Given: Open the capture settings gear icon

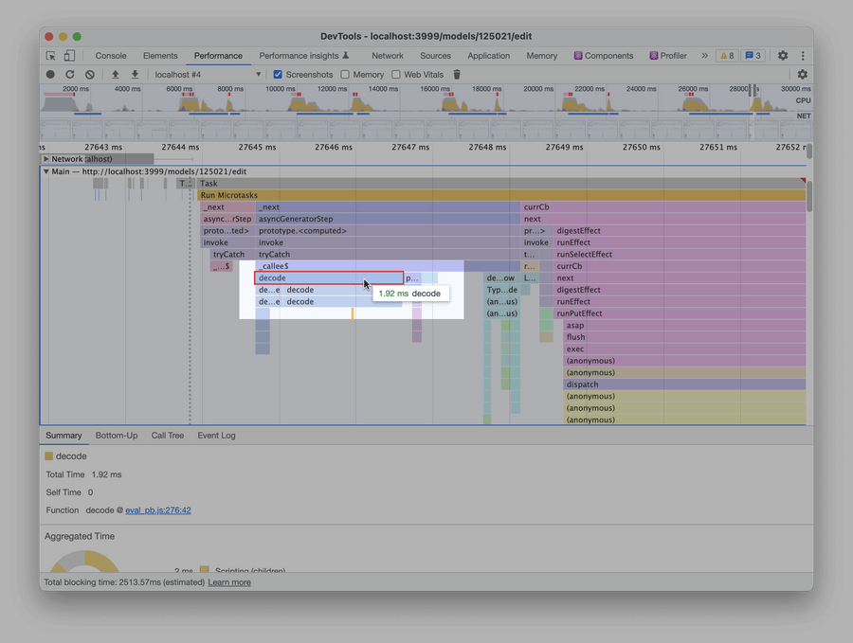Looking at the screenshot, I should [802, 75].
